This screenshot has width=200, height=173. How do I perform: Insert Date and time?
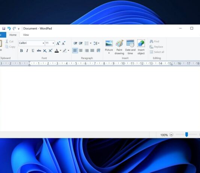pyautogui.click(x=130, y=47)
